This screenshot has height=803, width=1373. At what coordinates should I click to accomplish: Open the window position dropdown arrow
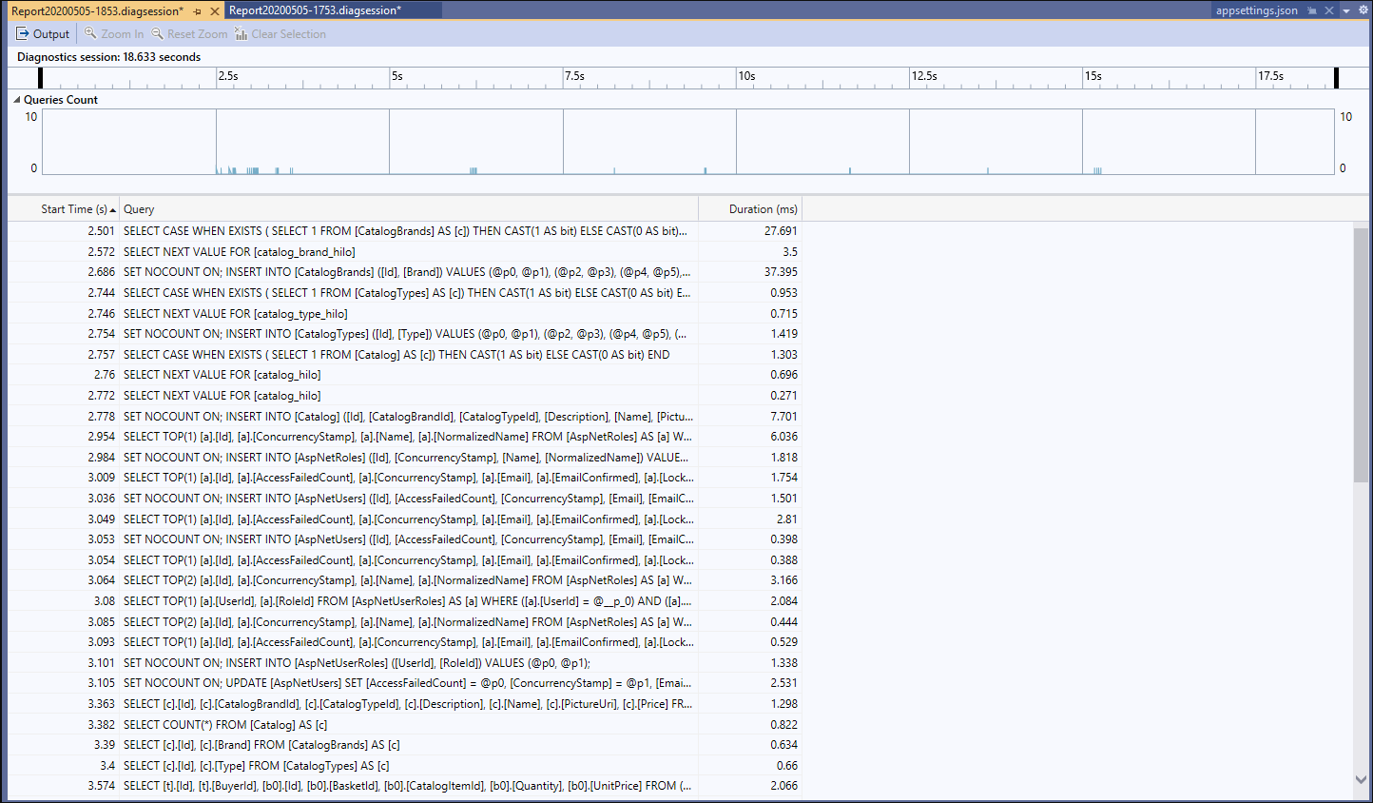pyautogui.click(x=1344, y=10)
